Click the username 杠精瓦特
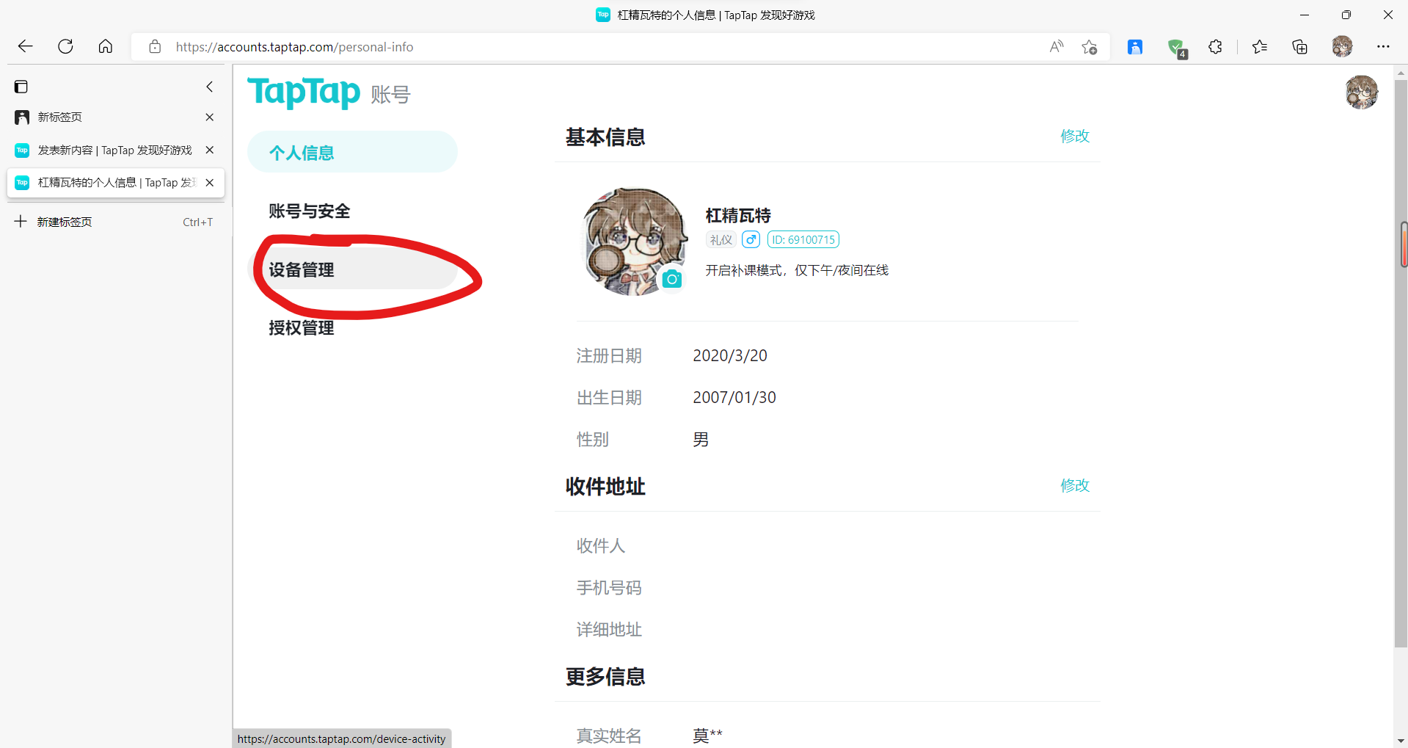 pyautogui.click(x=738, y=215)
